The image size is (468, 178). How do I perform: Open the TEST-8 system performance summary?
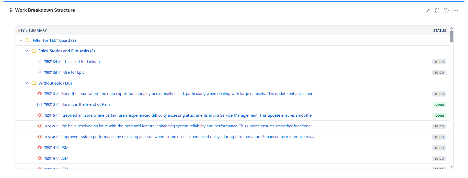188,137
